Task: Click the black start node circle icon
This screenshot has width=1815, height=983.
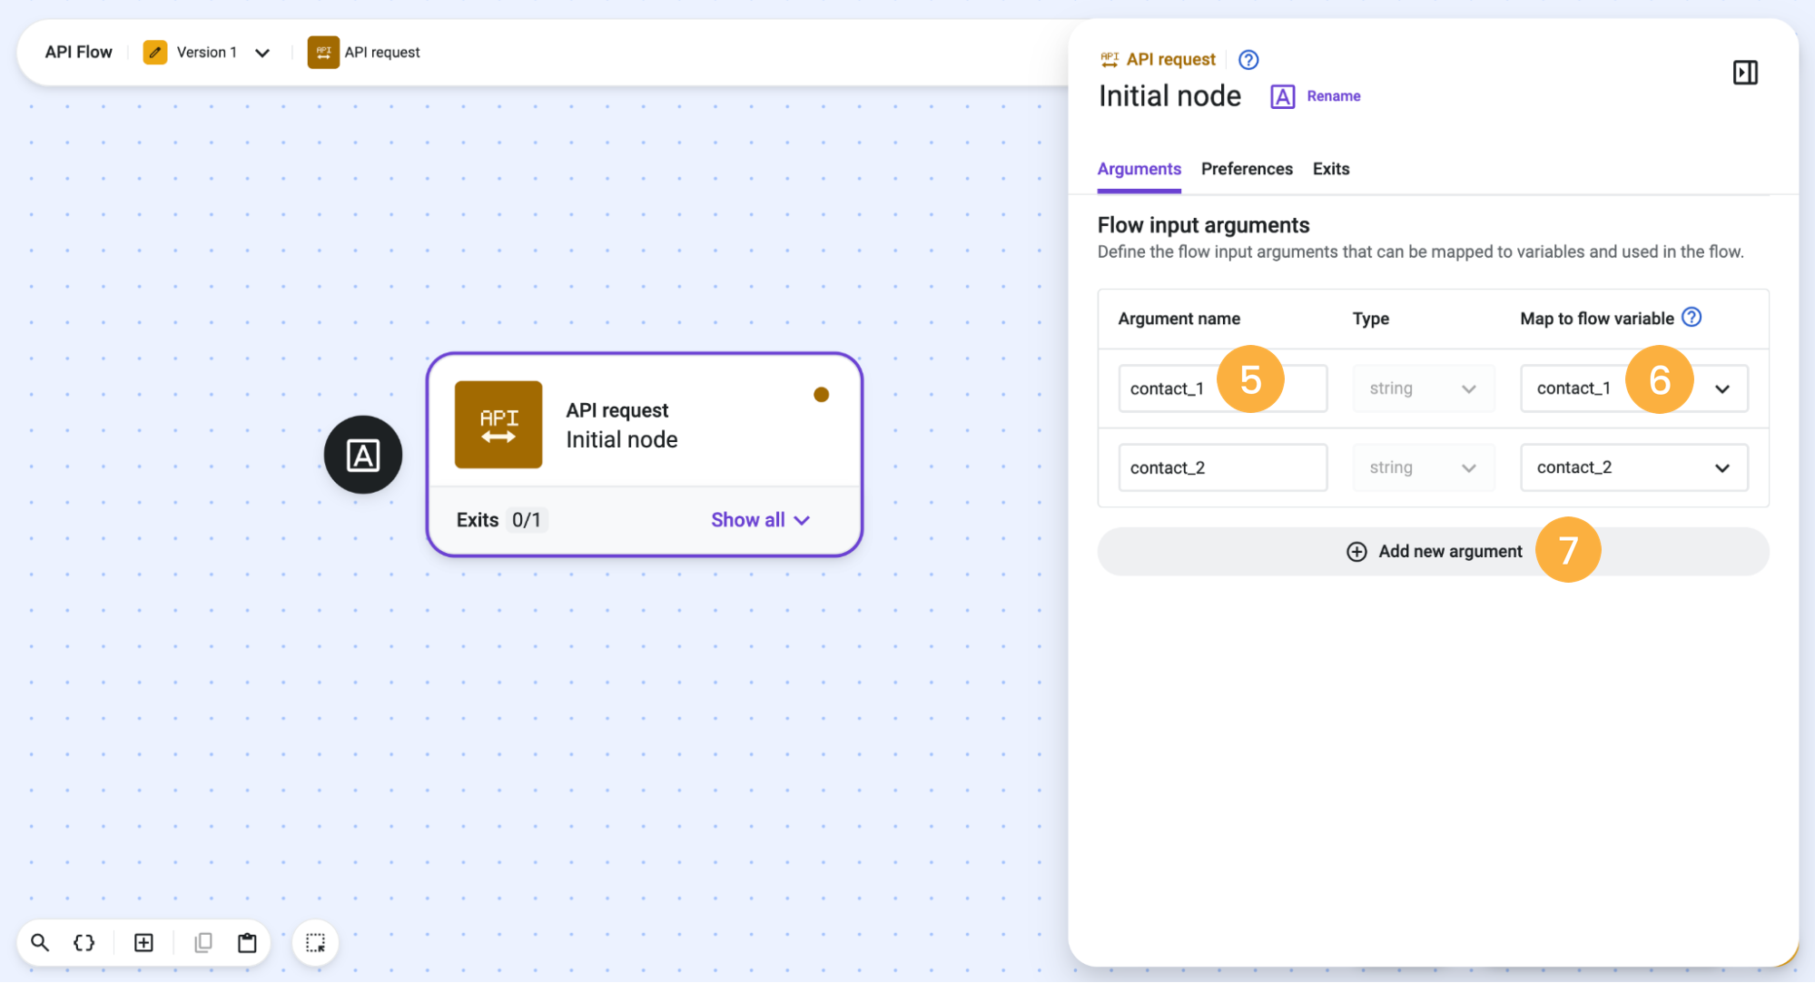Action: pos(363,455)
